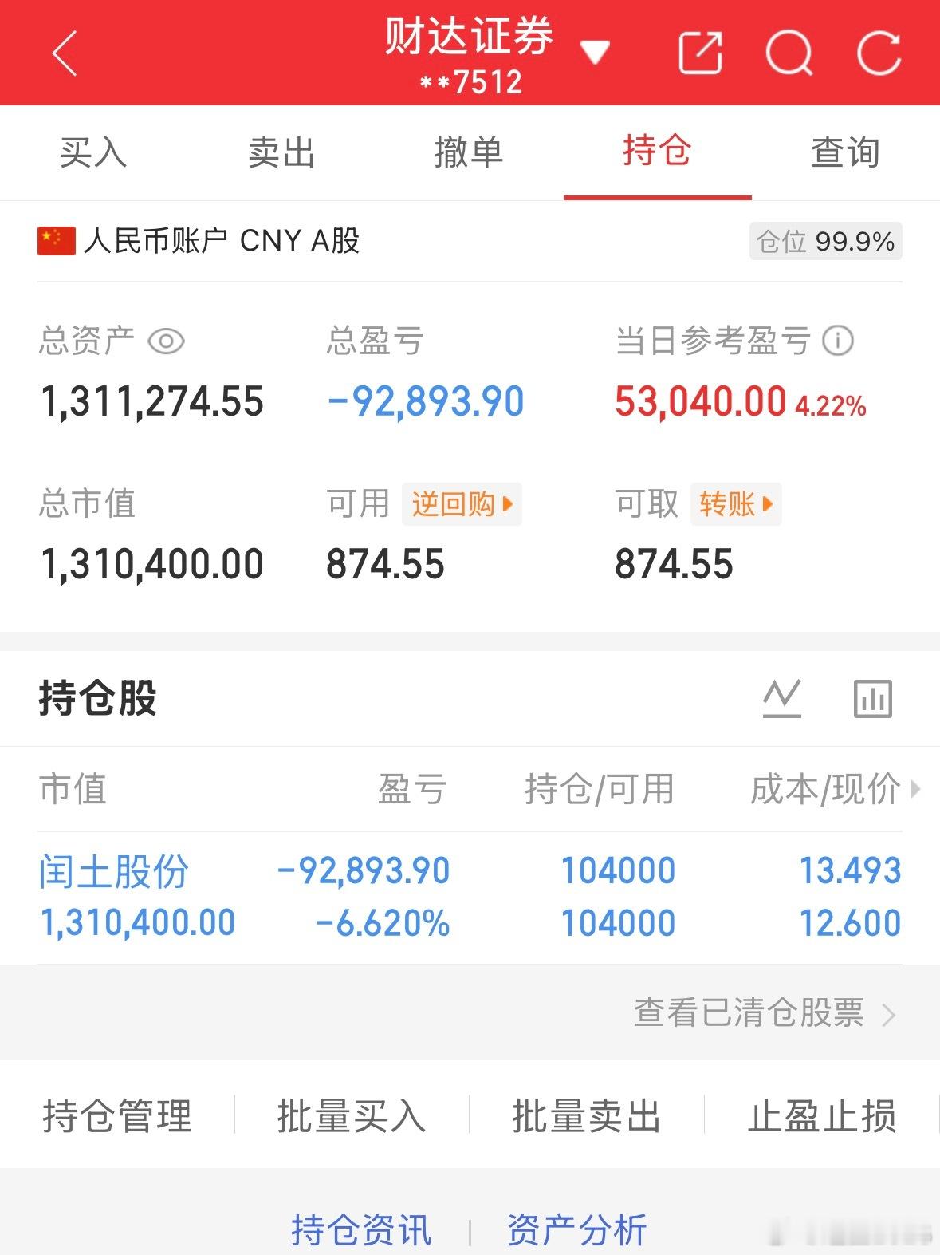This screenshot has width=940, height=1255.
Task: Tap the current price 12.600
Action: point(851,923)
